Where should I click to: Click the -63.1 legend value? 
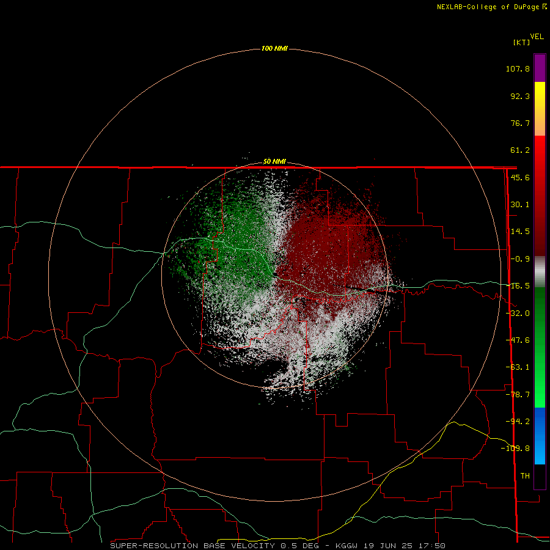tap(518, 367)
